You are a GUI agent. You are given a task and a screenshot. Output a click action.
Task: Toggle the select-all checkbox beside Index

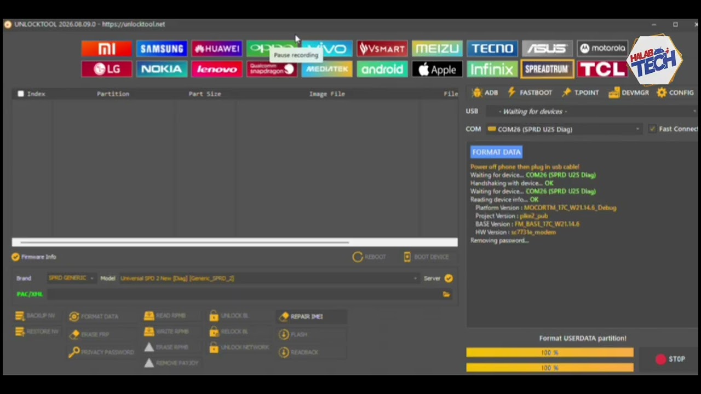coord(21,94)
